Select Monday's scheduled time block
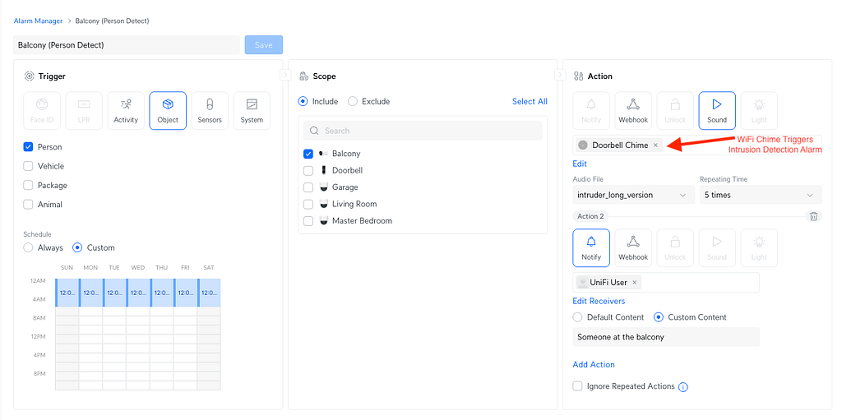Screen dimensions: 842x420 [90, 293]
